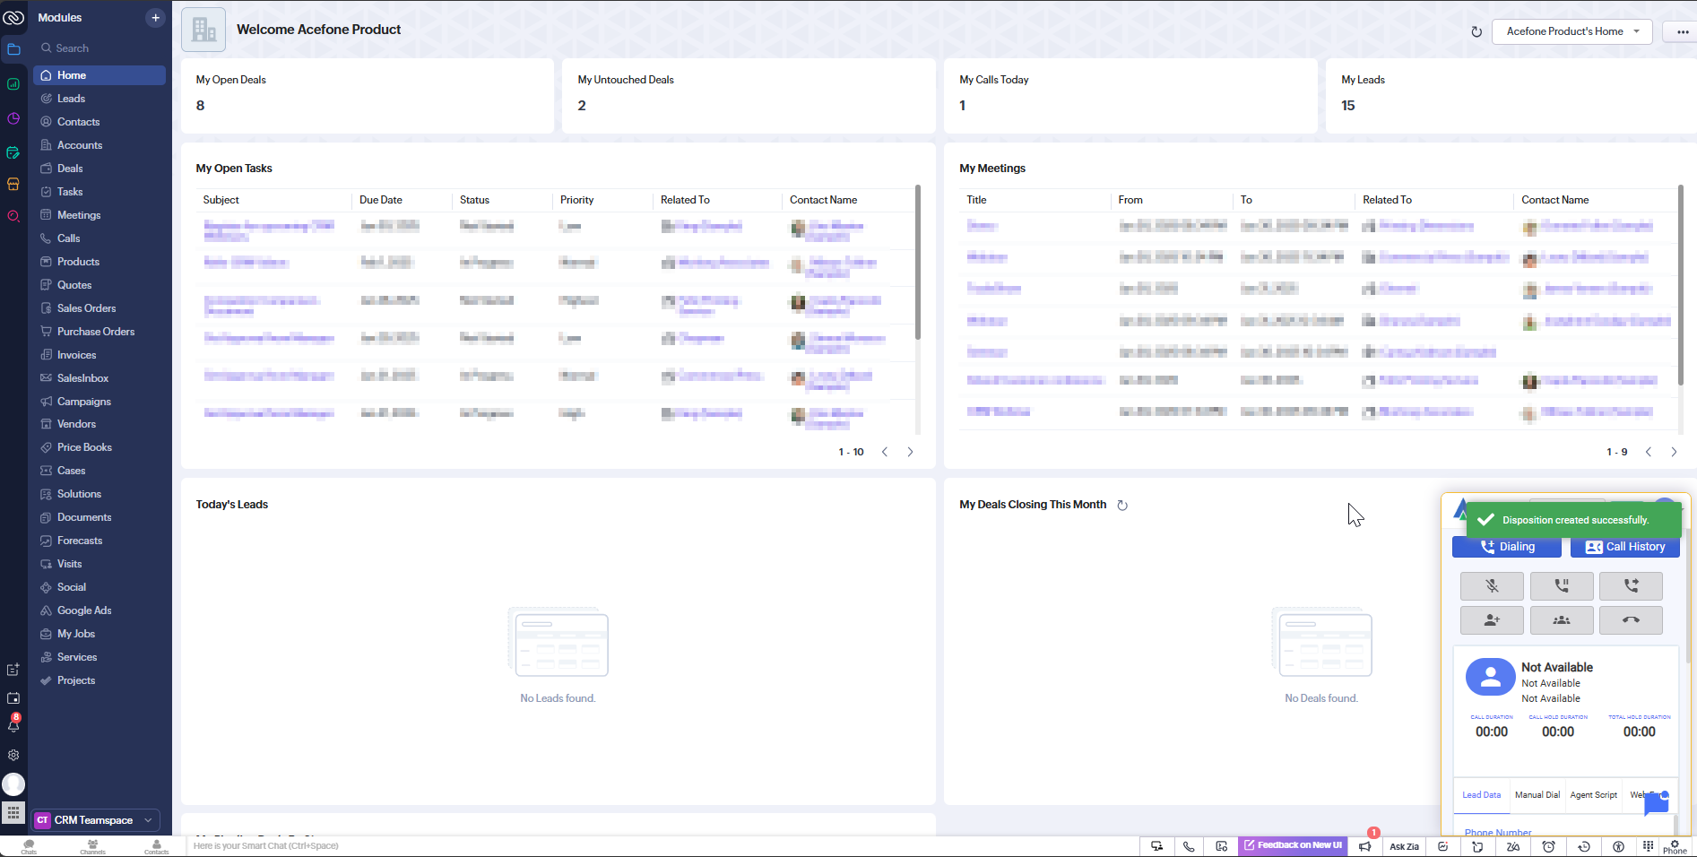Viewport: 1697px width, 857px height.
Task: Open the phone handset icon in the bottom bar
Action: click(1189, 846)
